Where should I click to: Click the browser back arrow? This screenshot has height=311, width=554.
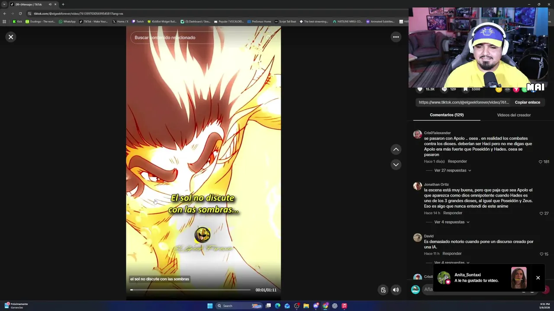pos(5,13)
